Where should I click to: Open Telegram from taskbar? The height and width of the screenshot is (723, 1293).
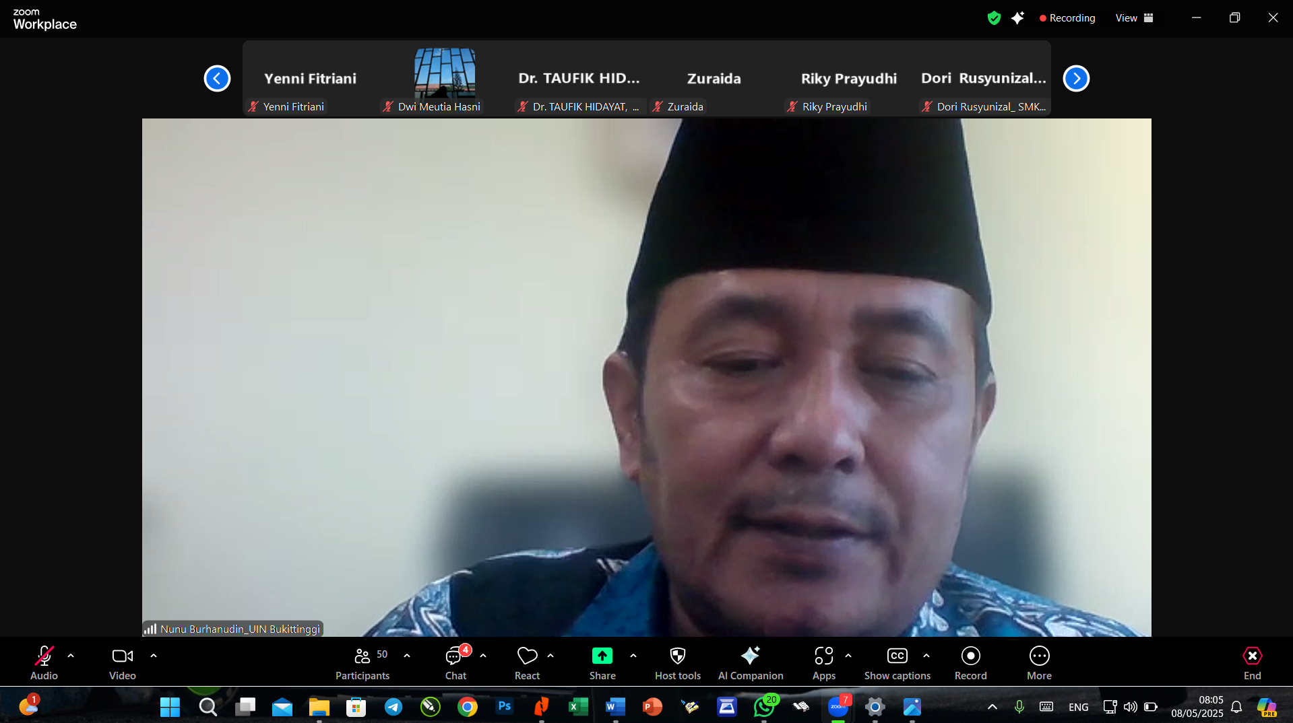(x=393, y=707)
